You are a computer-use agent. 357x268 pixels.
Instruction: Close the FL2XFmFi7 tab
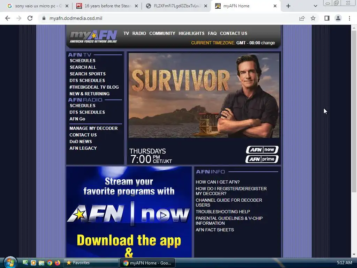206,6
